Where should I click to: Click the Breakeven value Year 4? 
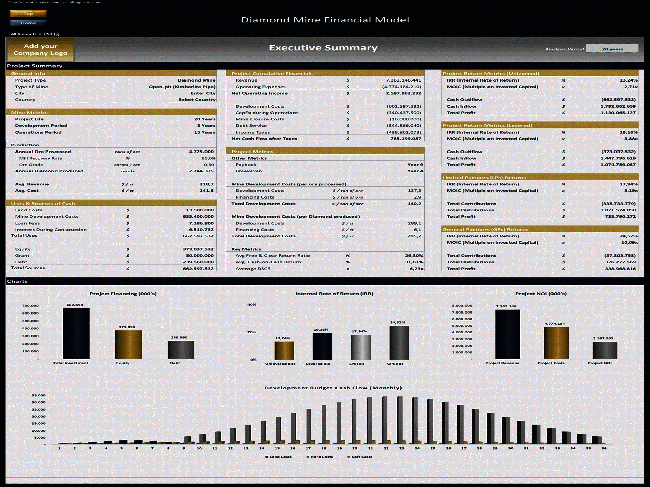tap(415, 171)
